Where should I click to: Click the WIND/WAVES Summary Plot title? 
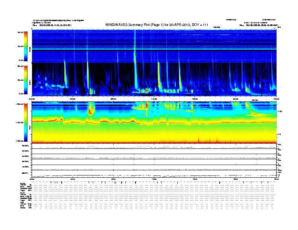(x=157, y=25)
